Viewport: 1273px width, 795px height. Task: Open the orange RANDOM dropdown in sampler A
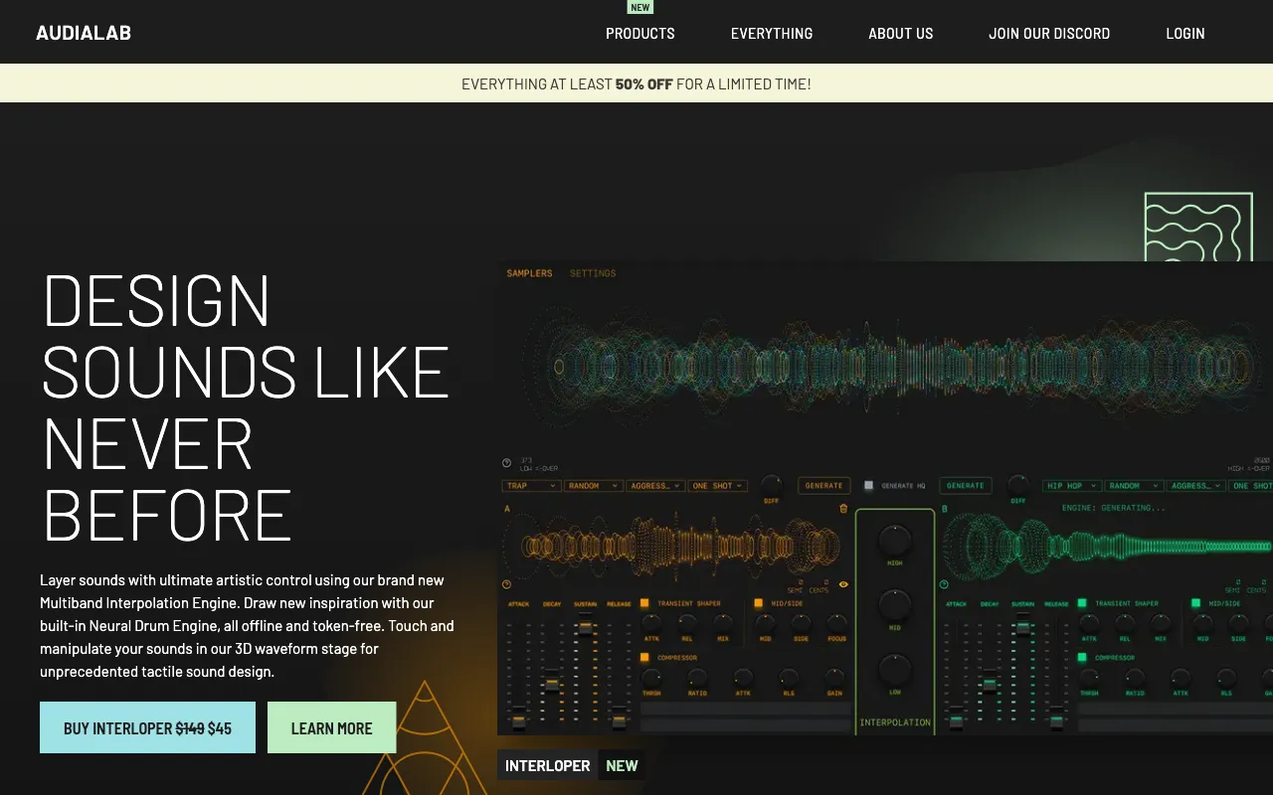(594, 486)
